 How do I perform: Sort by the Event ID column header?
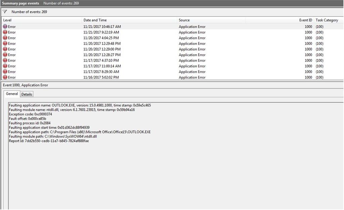pyautogui.click(x=280, y=20)
